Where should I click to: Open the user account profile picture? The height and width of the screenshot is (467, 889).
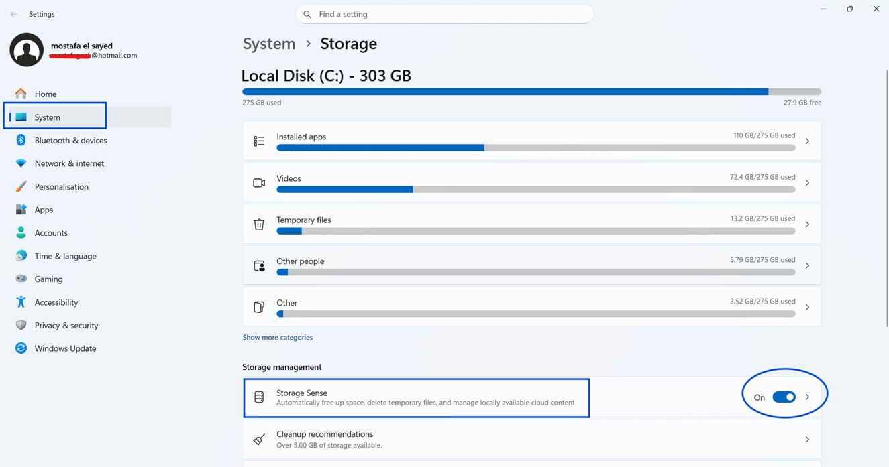coord(25,49)
